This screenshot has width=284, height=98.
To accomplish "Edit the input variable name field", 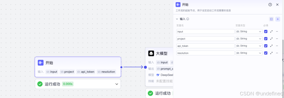I will (206, 32).
